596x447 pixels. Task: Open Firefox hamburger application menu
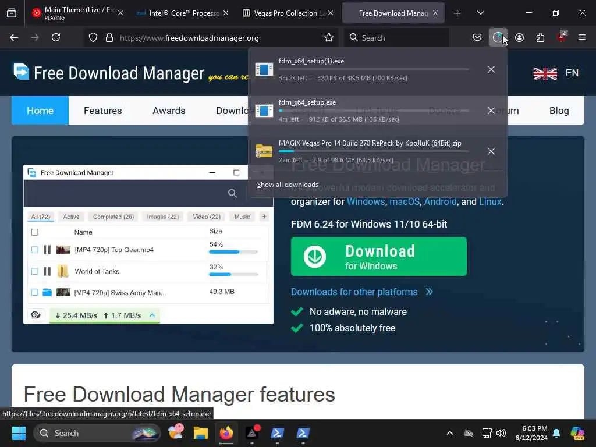coord(582,38)
